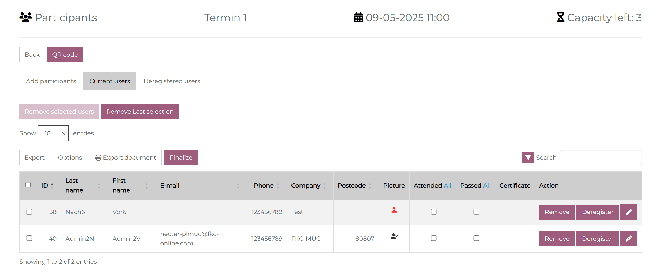Screen dimensions: 659x275
Task: Open the Deregistered users tab
Action: (172, 81)
